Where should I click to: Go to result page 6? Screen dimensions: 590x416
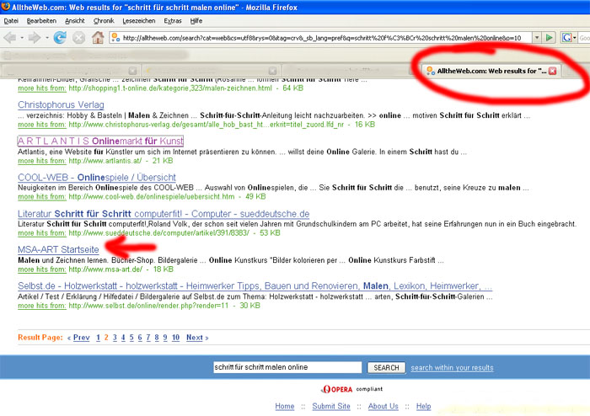point(140,338)
